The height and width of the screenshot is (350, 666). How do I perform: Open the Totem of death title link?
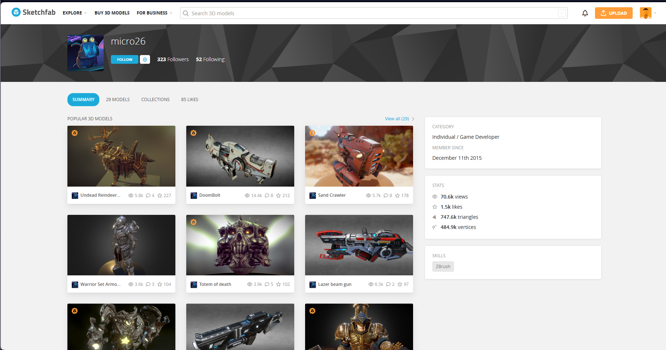[x=215, y=284]
